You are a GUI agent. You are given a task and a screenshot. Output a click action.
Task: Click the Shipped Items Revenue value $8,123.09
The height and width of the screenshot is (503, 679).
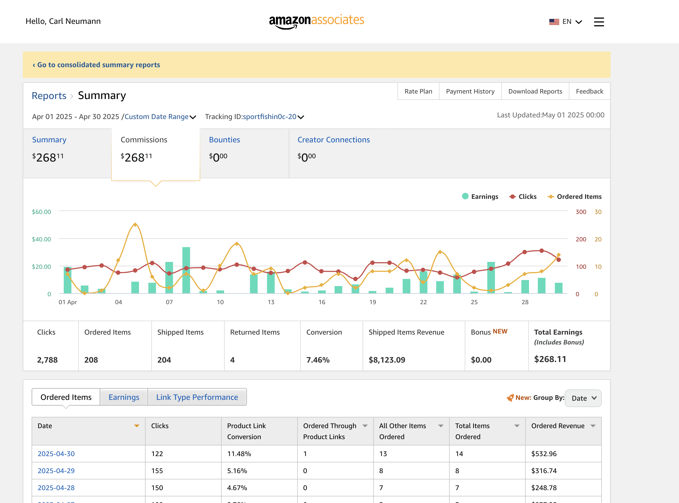[387, 360]
